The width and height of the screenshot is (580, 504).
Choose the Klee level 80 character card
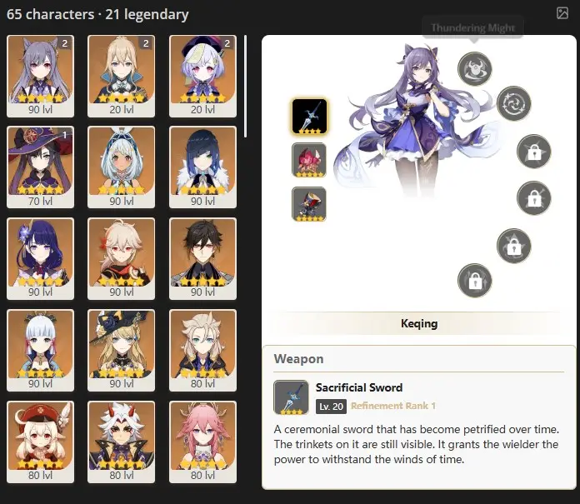[x=40, y=442]
